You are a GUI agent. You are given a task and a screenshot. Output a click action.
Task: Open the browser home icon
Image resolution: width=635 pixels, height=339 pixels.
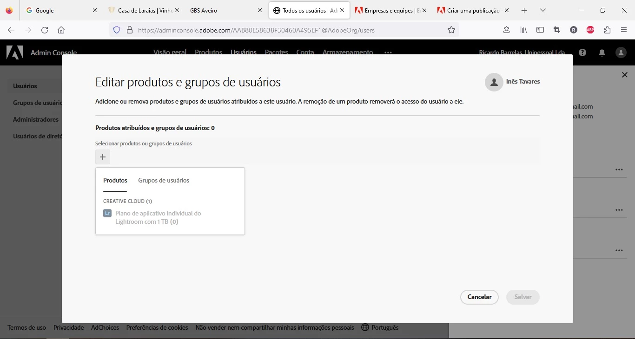(x=61, y=30)
